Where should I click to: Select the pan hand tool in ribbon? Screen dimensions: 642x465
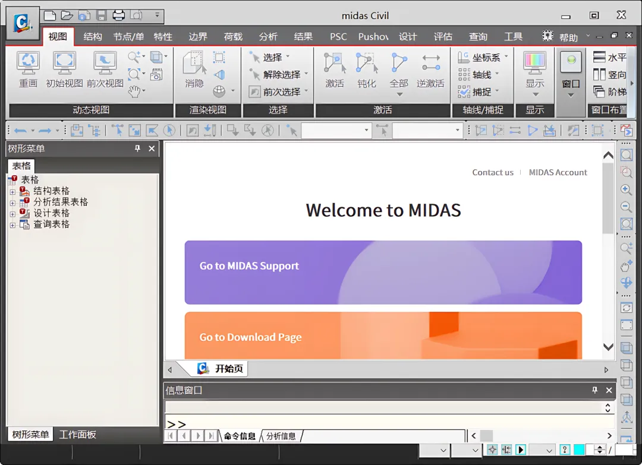pos(134,91)
